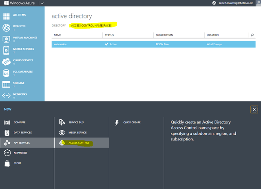Choose Media Service option
This screenshot has width=261, height=189.
click(x=77, y=133)
